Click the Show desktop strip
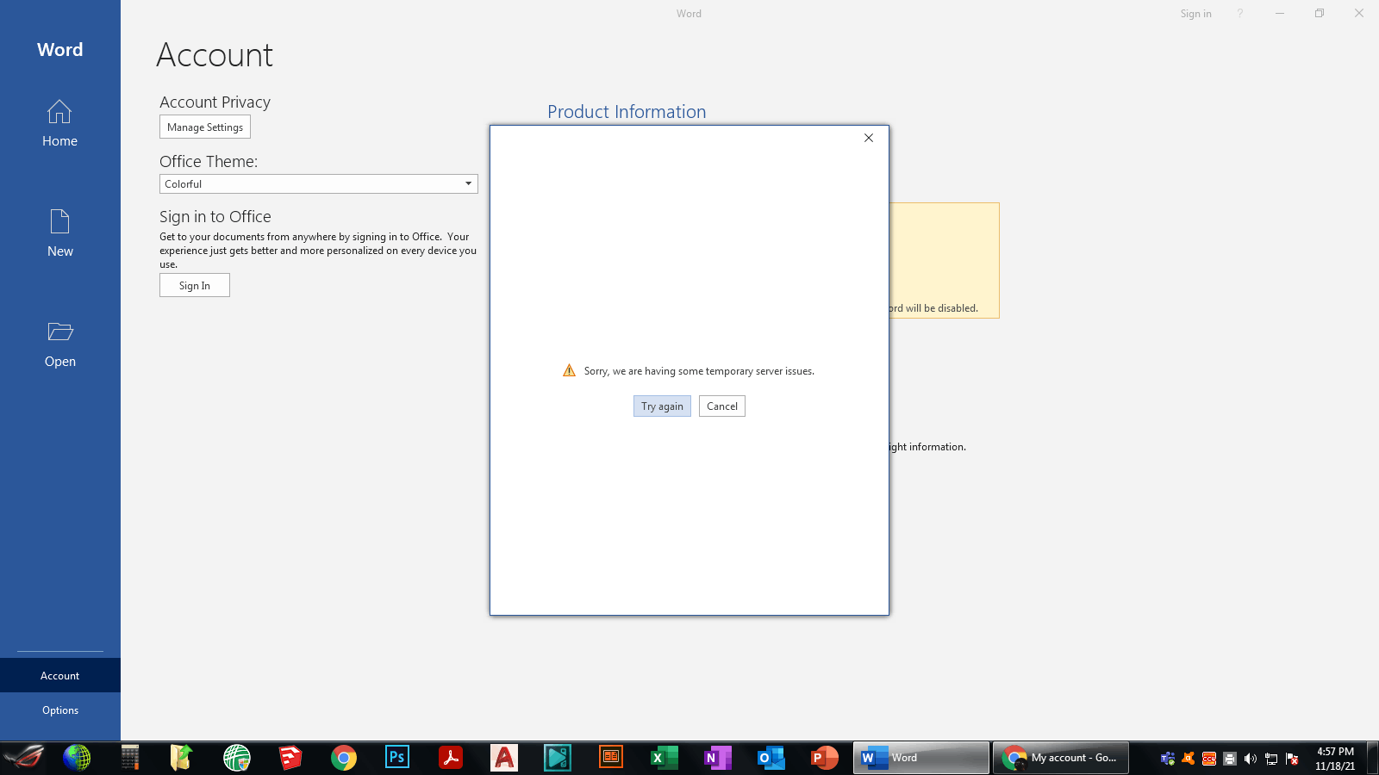Image resolution: width=1379 pixels, height=775 pixels. pyautogui.click(x=1373, y=758)
